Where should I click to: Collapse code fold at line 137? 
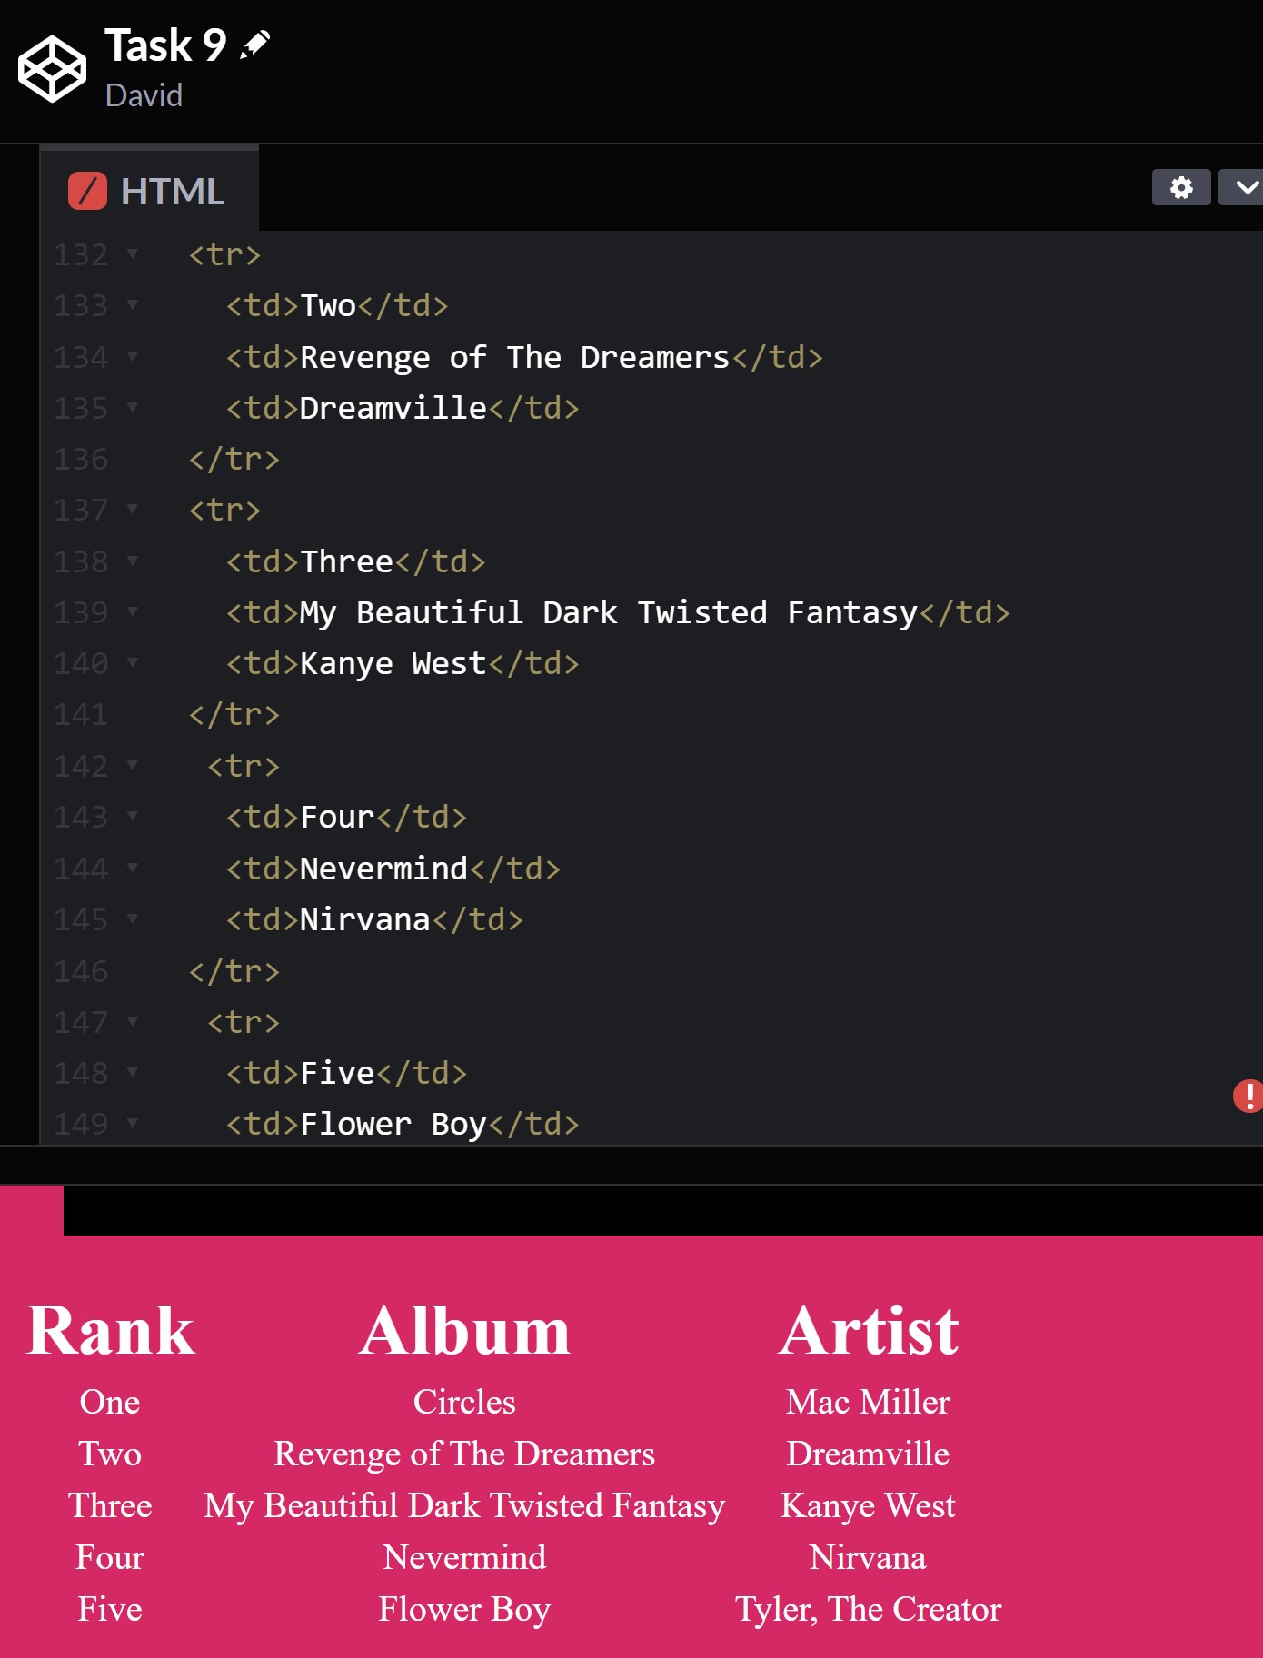[x=133, y=510]
